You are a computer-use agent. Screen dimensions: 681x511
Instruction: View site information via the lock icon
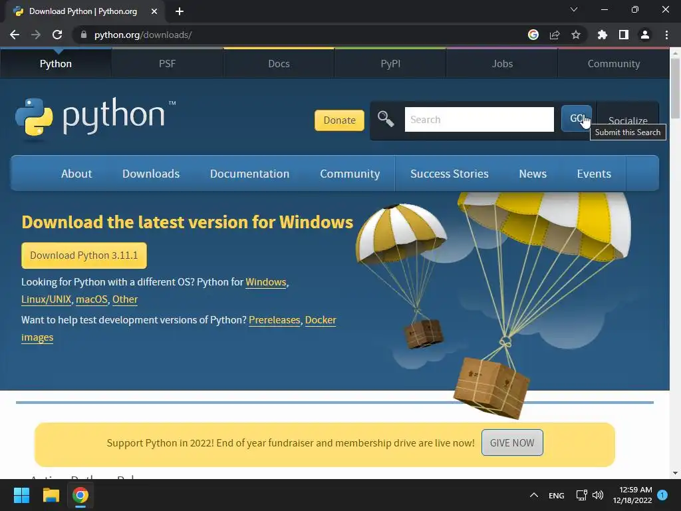point(84,35)
